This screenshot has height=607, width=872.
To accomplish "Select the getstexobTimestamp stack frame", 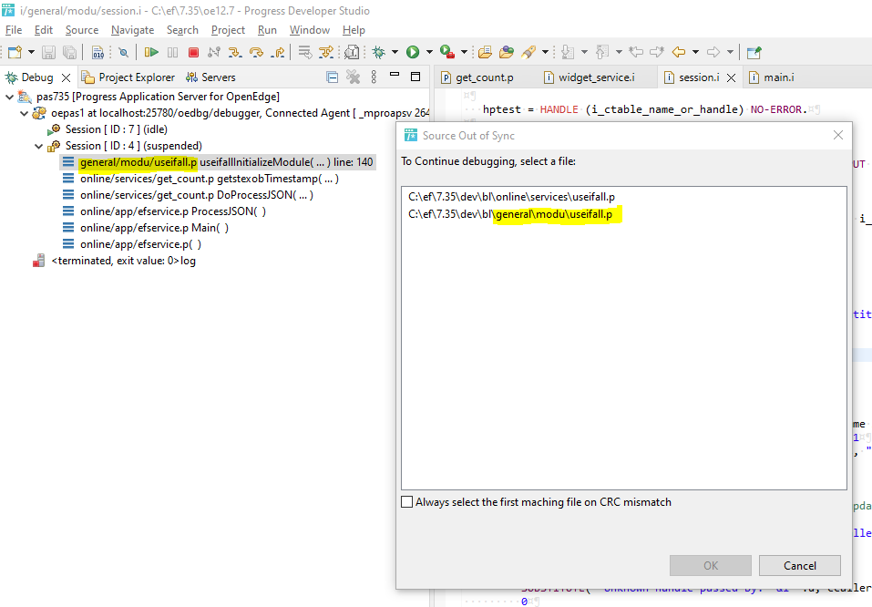I will 200,180.
